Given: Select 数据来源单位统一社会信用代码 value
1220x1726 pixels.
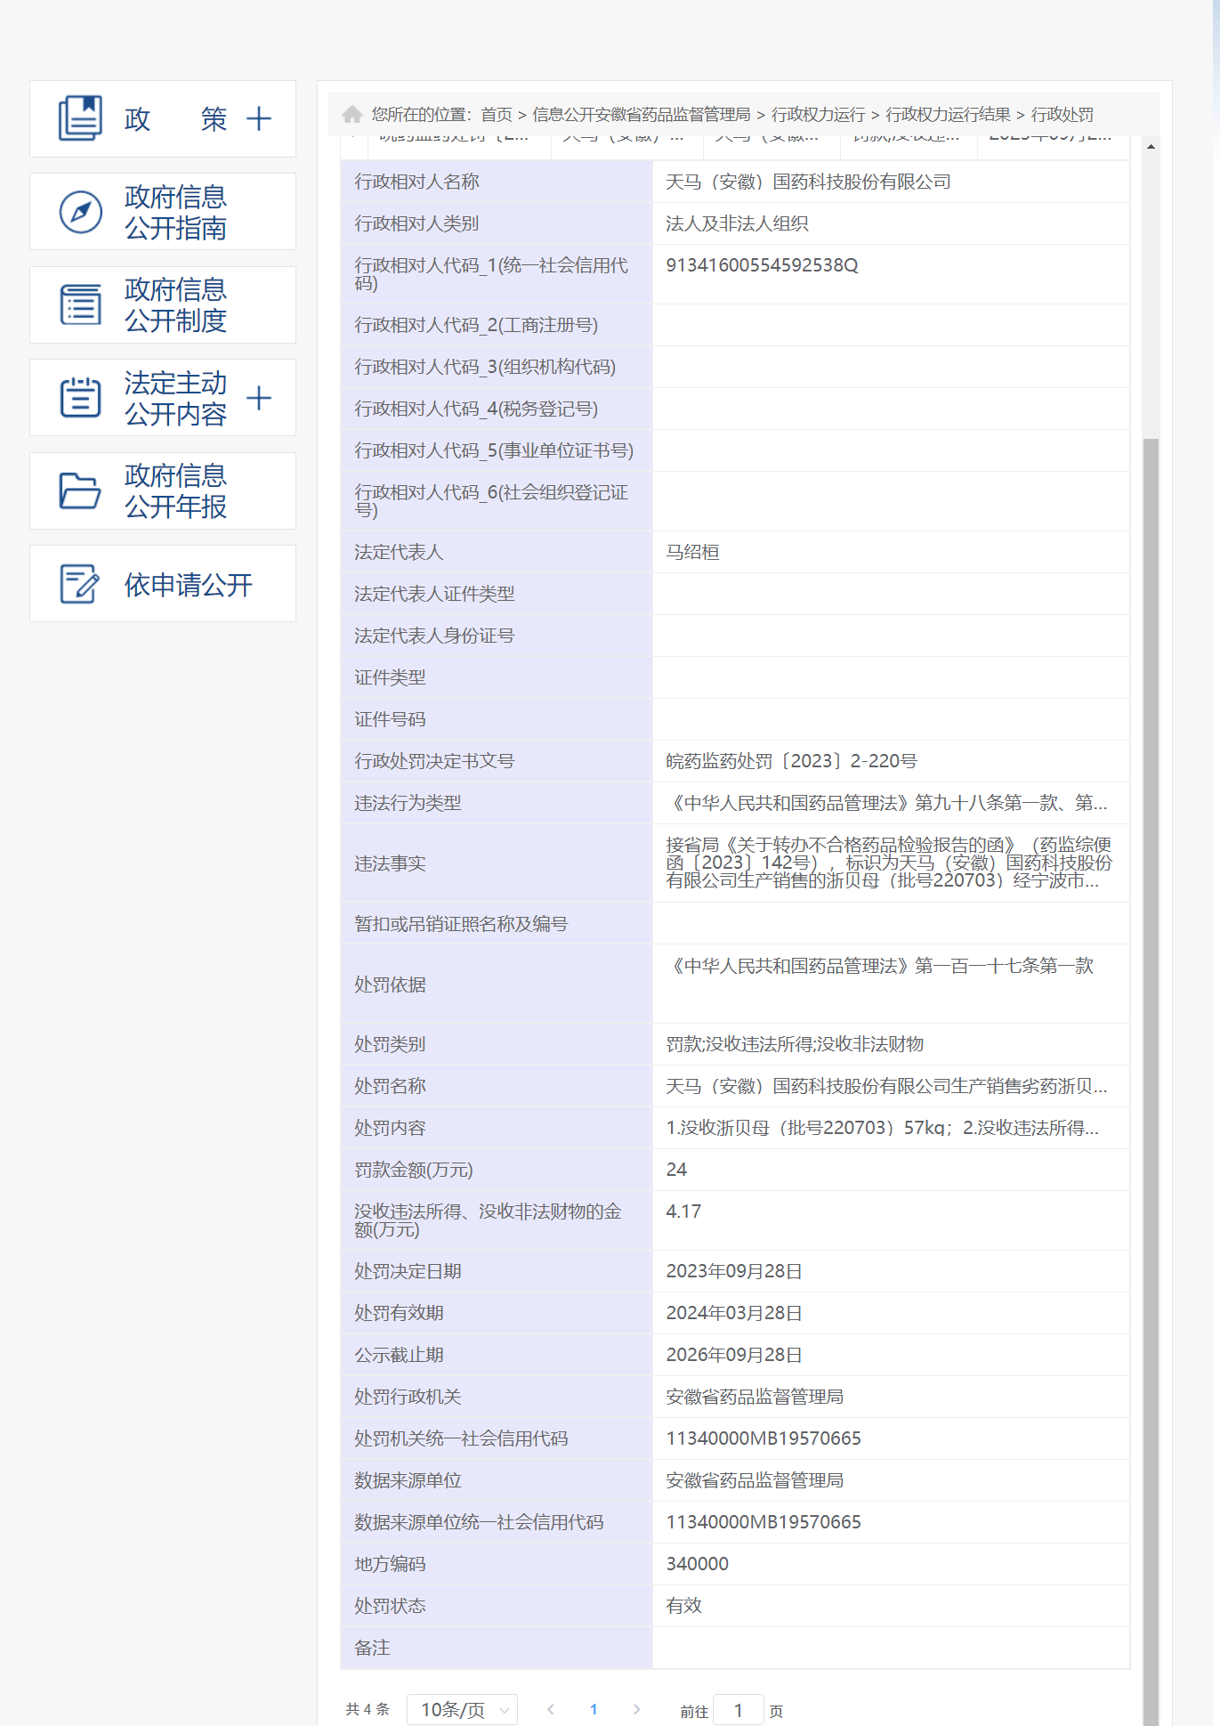Looking at the screenshot, I should point(764,1522).
